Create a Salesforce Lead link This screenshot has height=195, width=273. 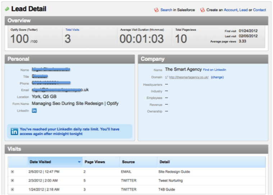[x=244, y=10]
